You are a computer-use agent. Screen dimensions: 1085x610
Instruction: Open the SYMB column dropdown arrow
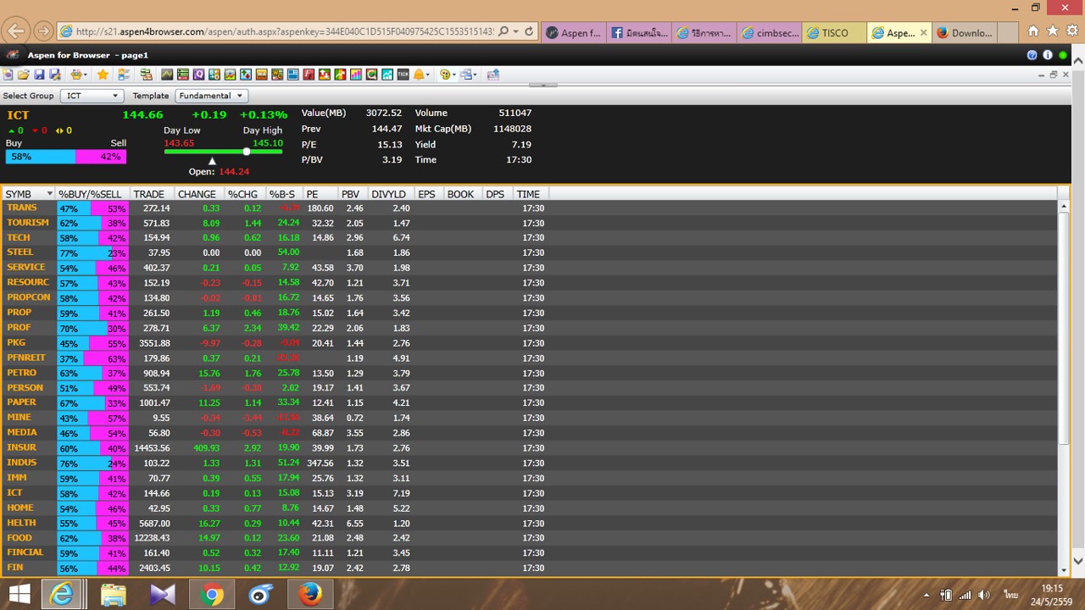(49, 194)
